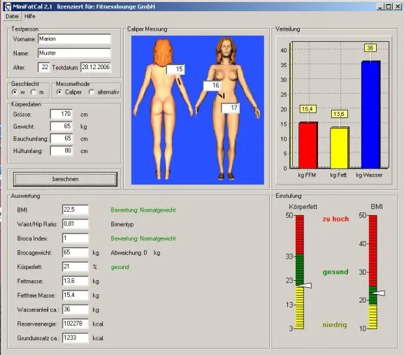
Task: Click the Alter age input field
Action: point(44,67)
